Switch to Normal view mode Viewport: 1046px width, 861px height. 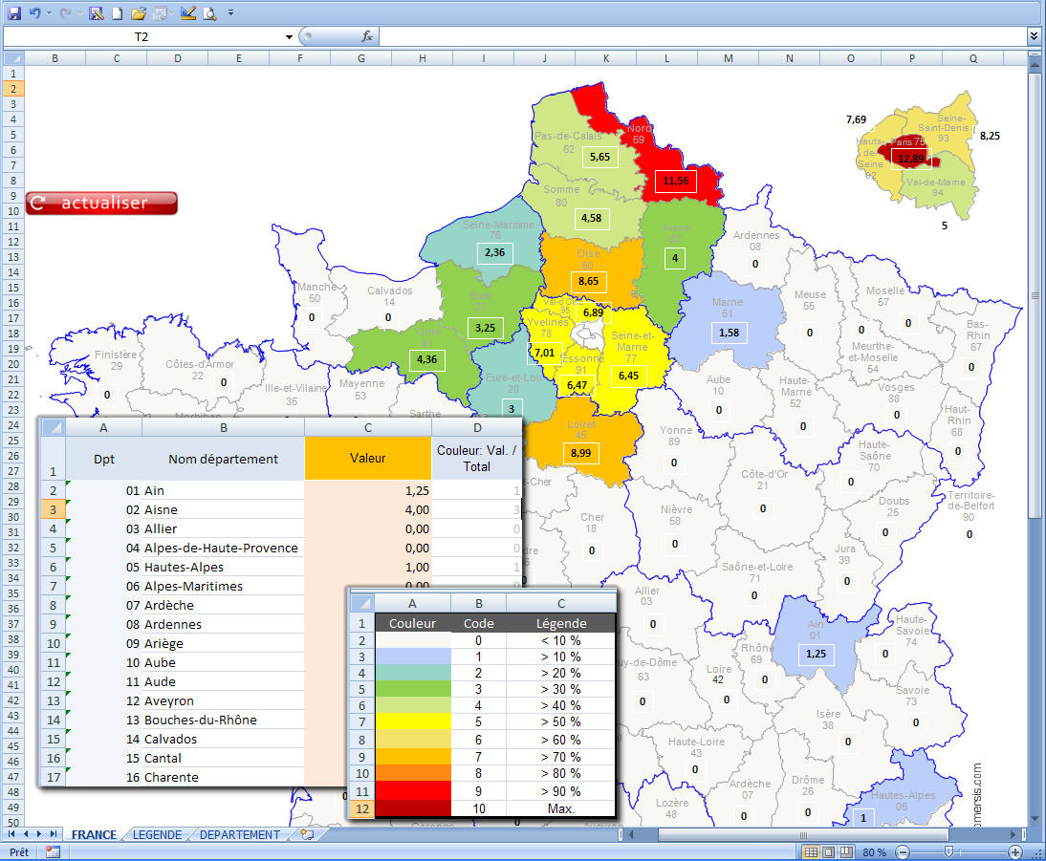(x=810, y=851)
